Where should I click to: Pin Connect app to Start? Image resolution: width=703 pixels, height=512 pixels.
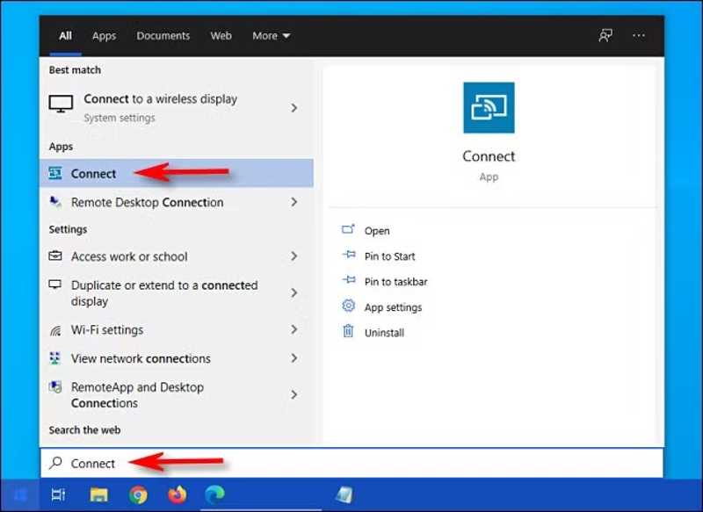tap(389, 256)
